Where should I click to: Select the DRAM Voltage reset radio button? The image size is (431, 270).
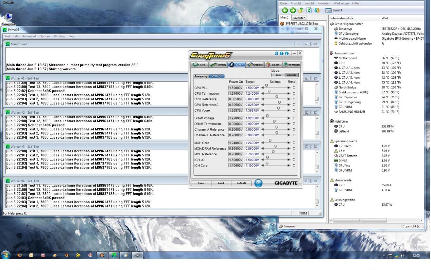[294, 118]
